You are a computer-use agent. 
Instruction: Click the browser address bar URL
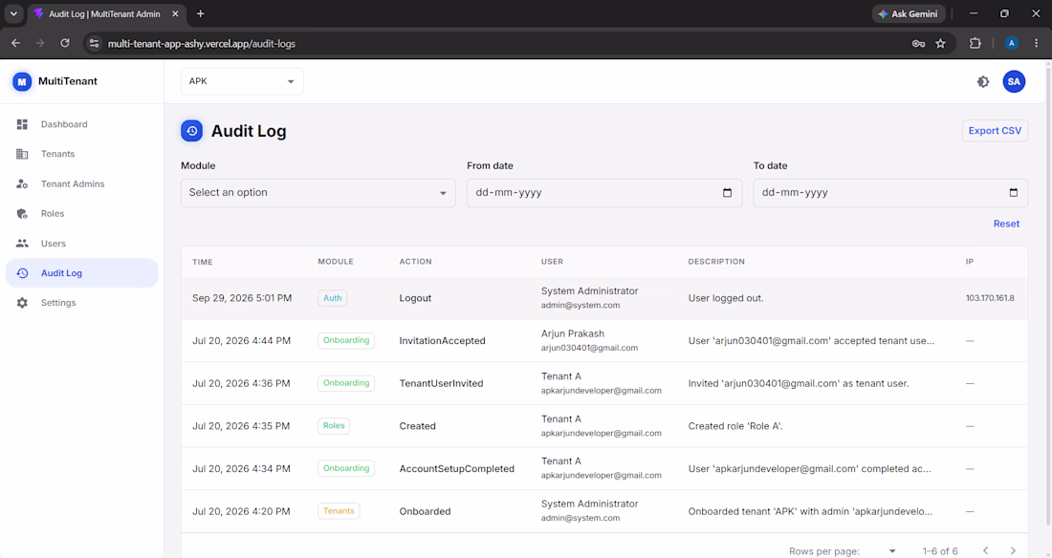click(x=202, y=44)
